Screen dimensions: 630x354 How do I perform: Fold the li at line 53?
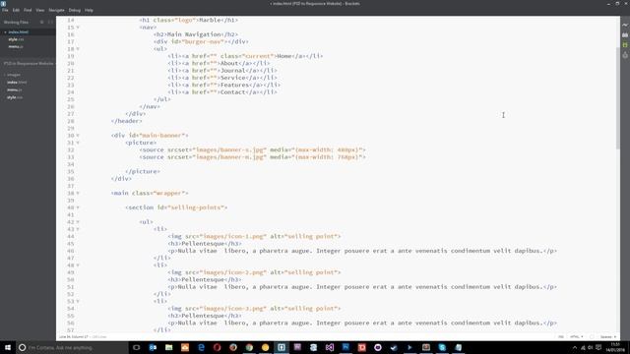pyautogui.click(x=78, y=302)
